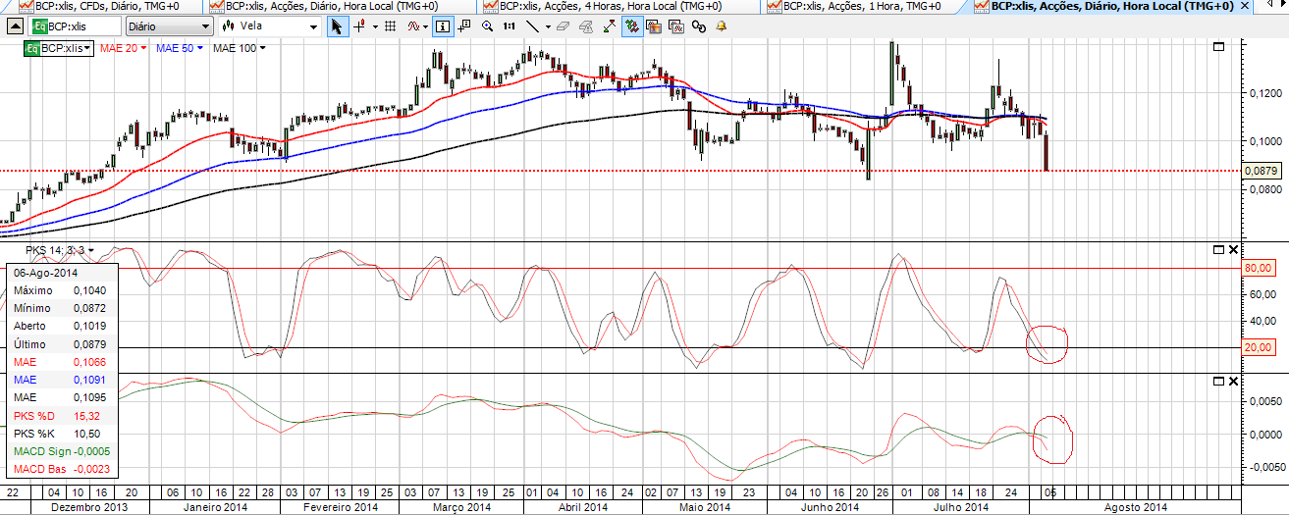Click the zoom magnifier icon
The width and height of the screenshot is (1289, 515).
click(487, 26)
